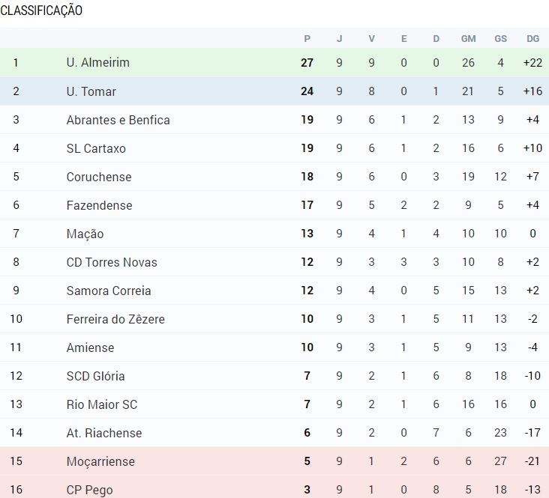Select Moçarriense in relegation zone
Image resolution: width=549 pixels, height=498 pixels.
tap(100, 461)
